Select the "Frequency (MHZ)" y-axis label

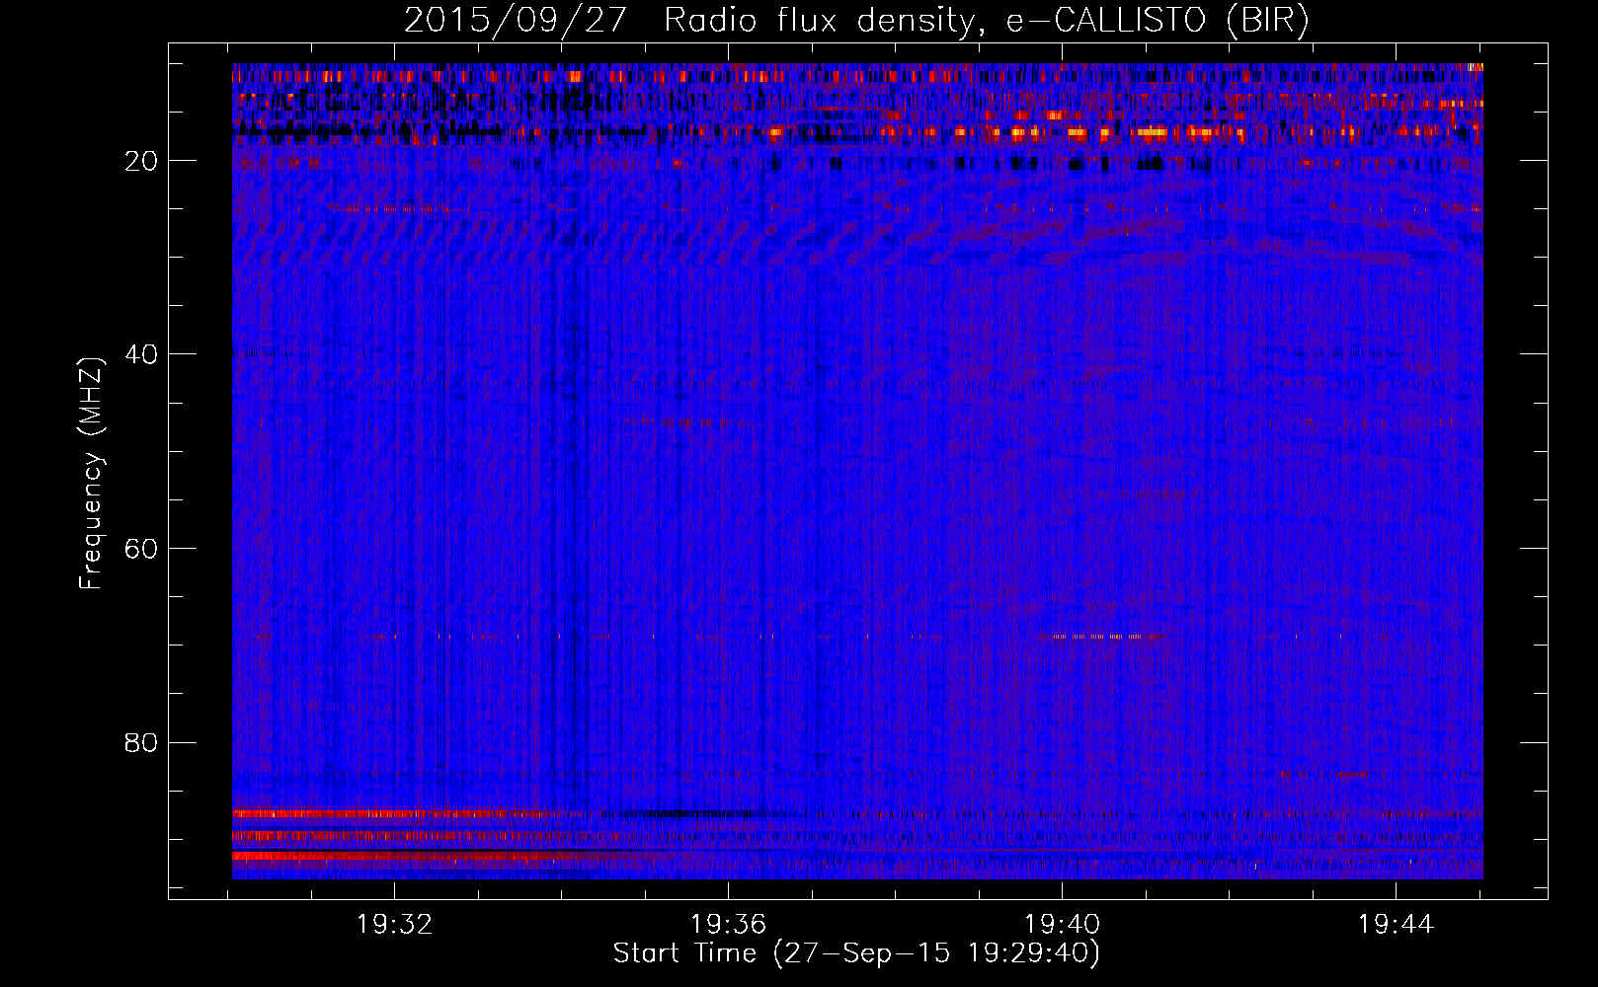coord(90,474)
